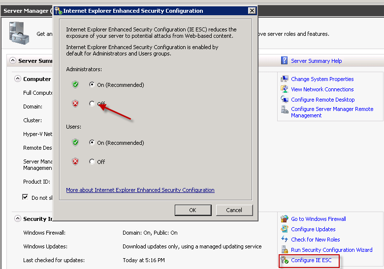
Task: Open More about Internet Explorer Enhanced Security Configuration link
Action: [x=140, y=190]
